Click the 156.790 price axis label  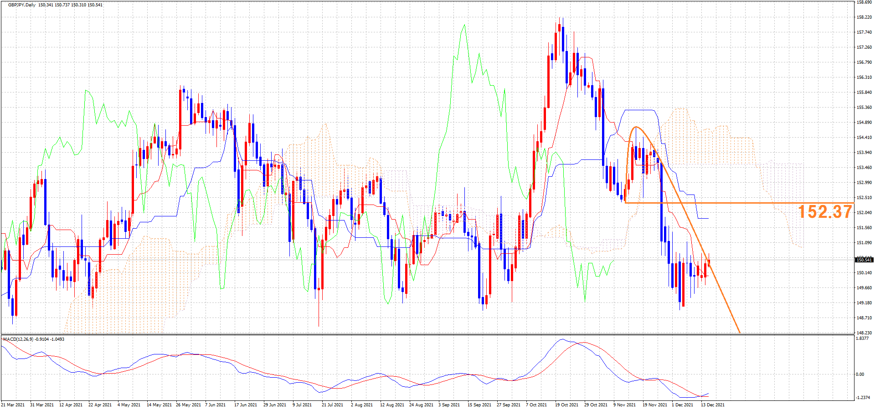(865, 62)
